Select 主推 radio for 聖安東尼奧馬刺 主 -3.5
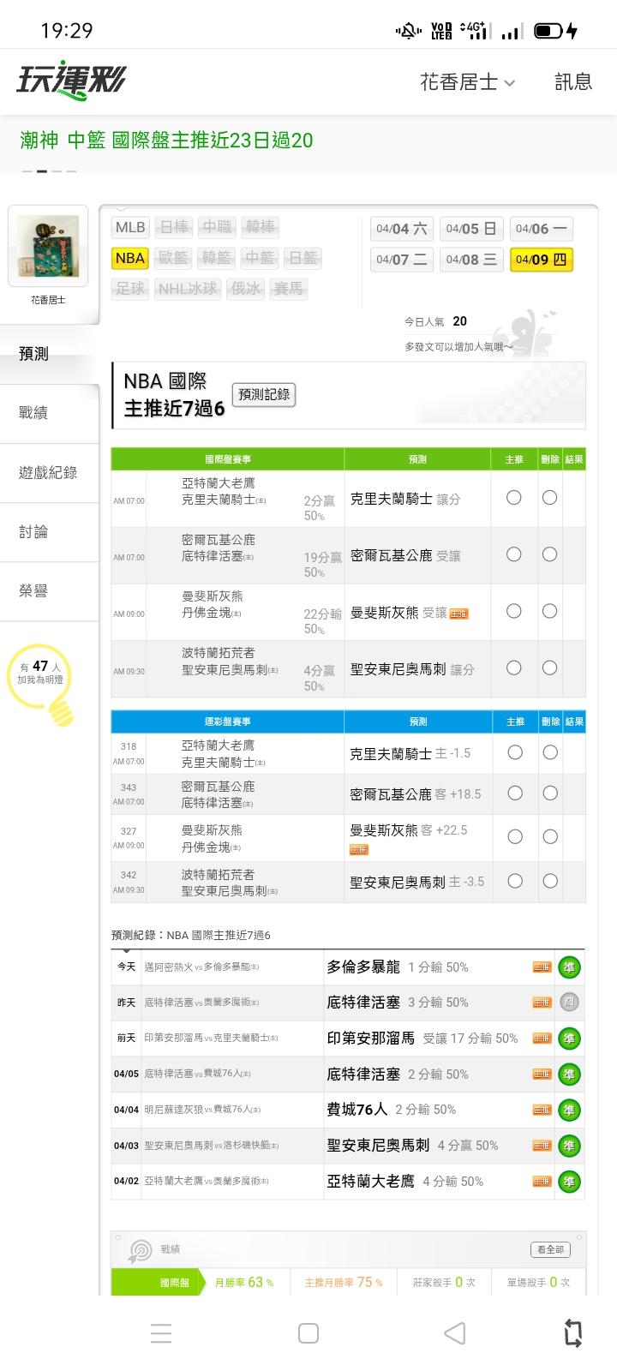Image resolution: width=617 pixels, height=1371 pixels. coord(515,881)
